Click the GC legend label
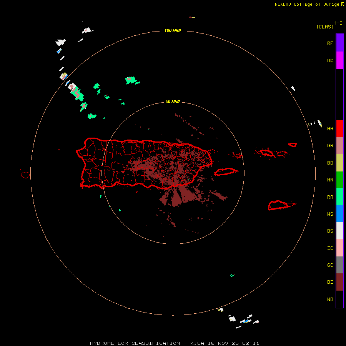 coord(330,265)
